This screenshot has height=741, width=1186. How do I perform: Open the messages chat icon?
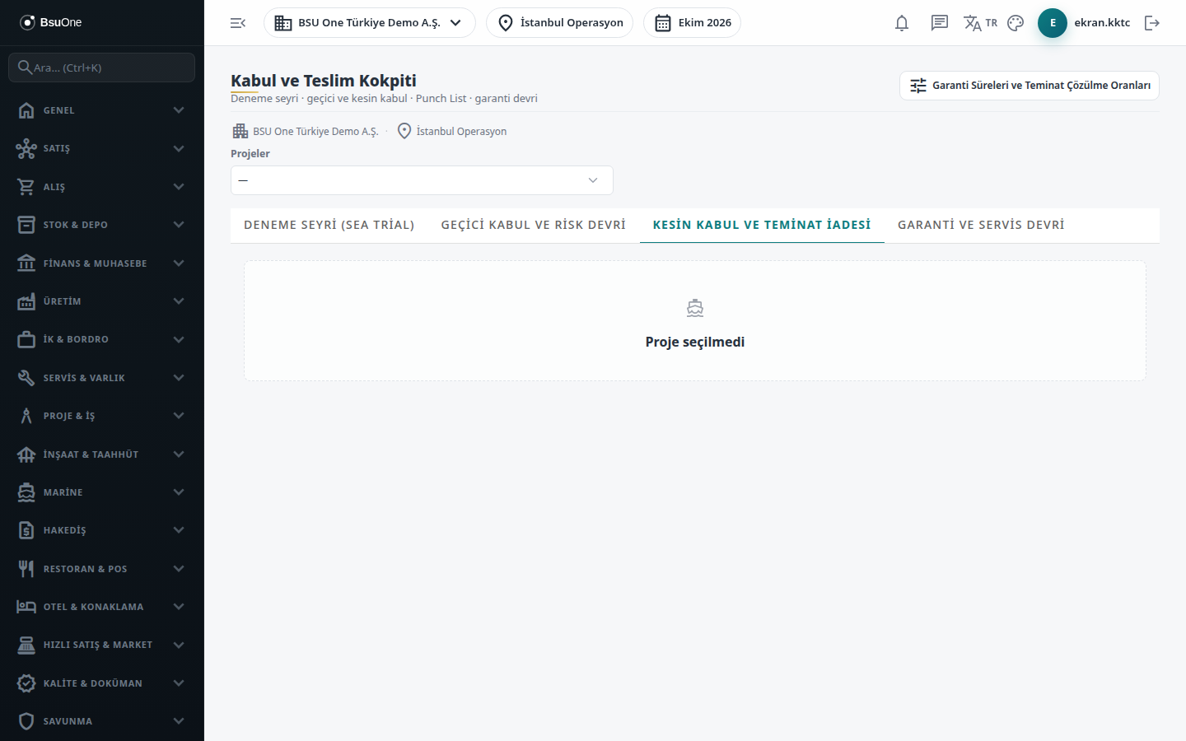coord(940,23)
